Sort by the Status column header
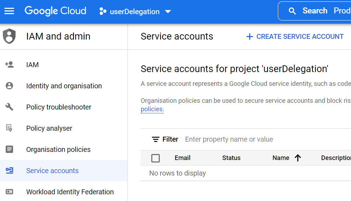 [231, 158]
